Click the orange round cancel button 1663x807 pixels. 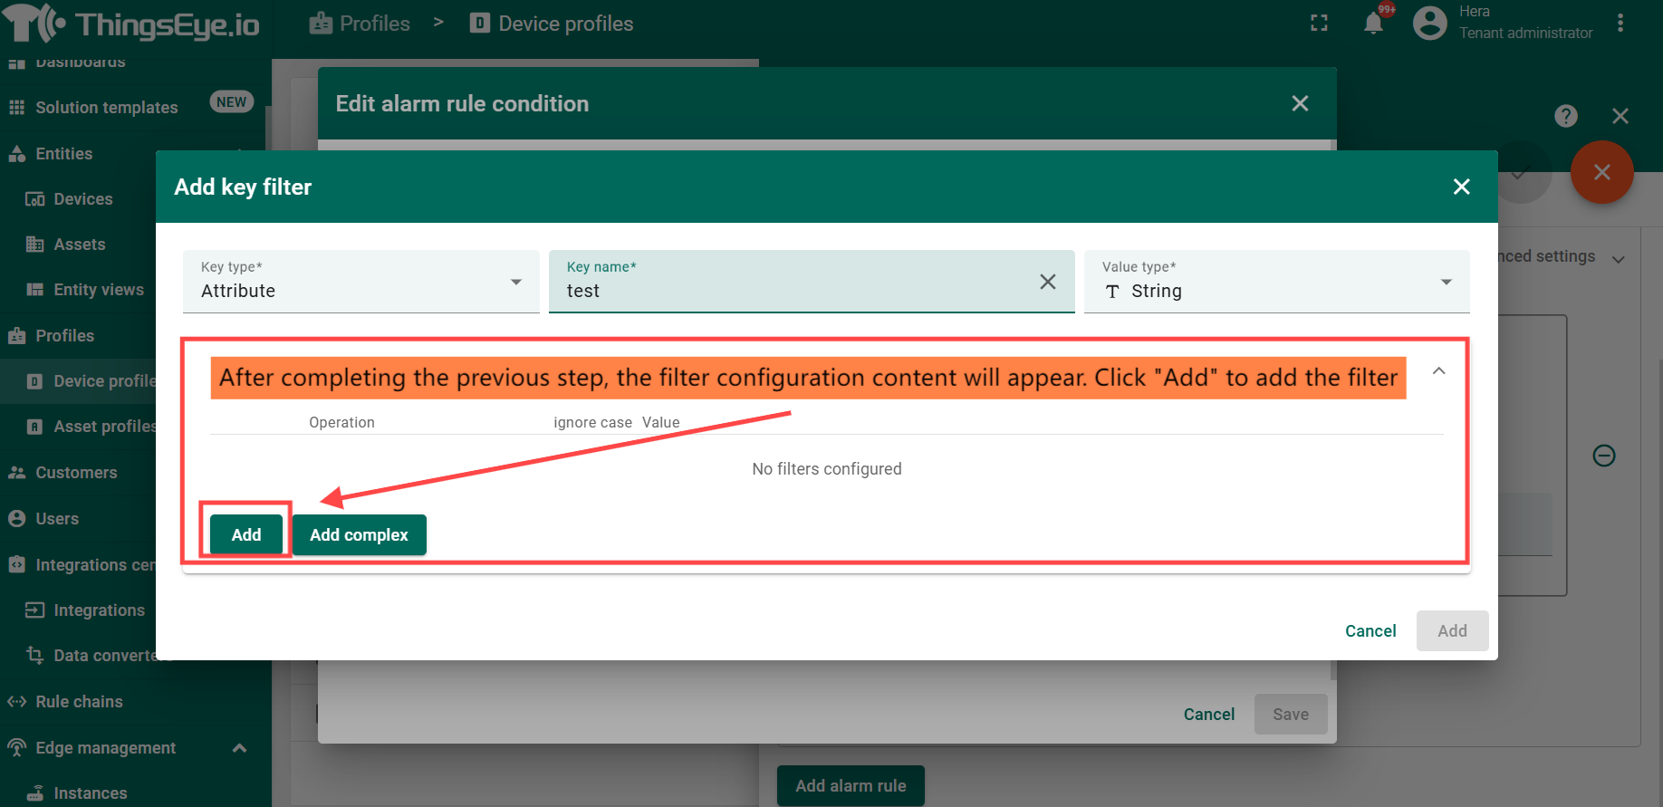pos(1601,172)
